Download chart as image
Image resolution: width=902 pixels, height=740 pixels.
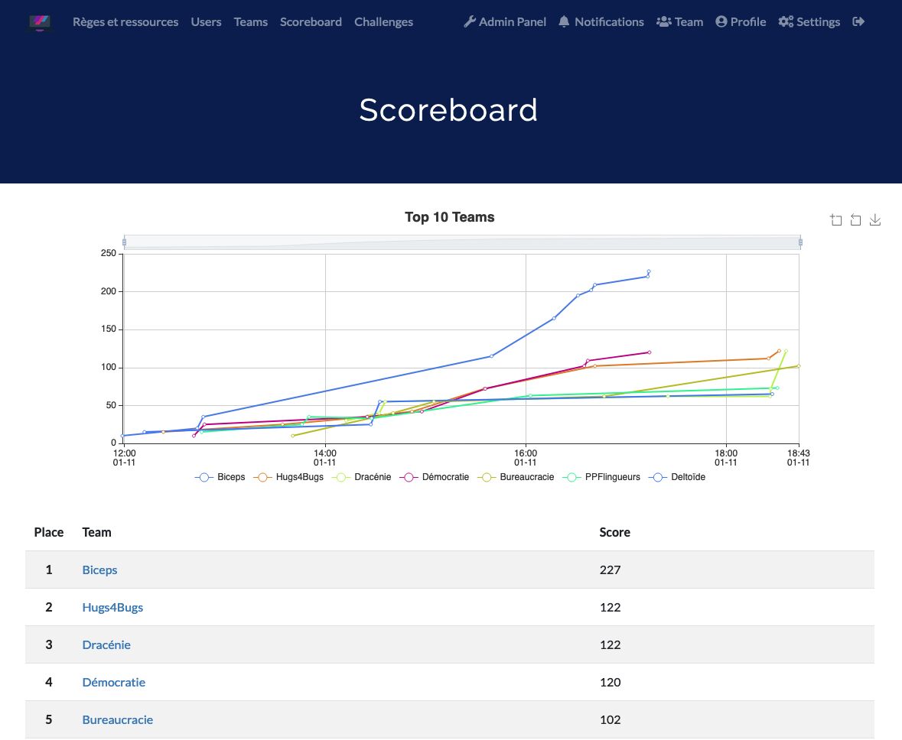coord(875,219)
